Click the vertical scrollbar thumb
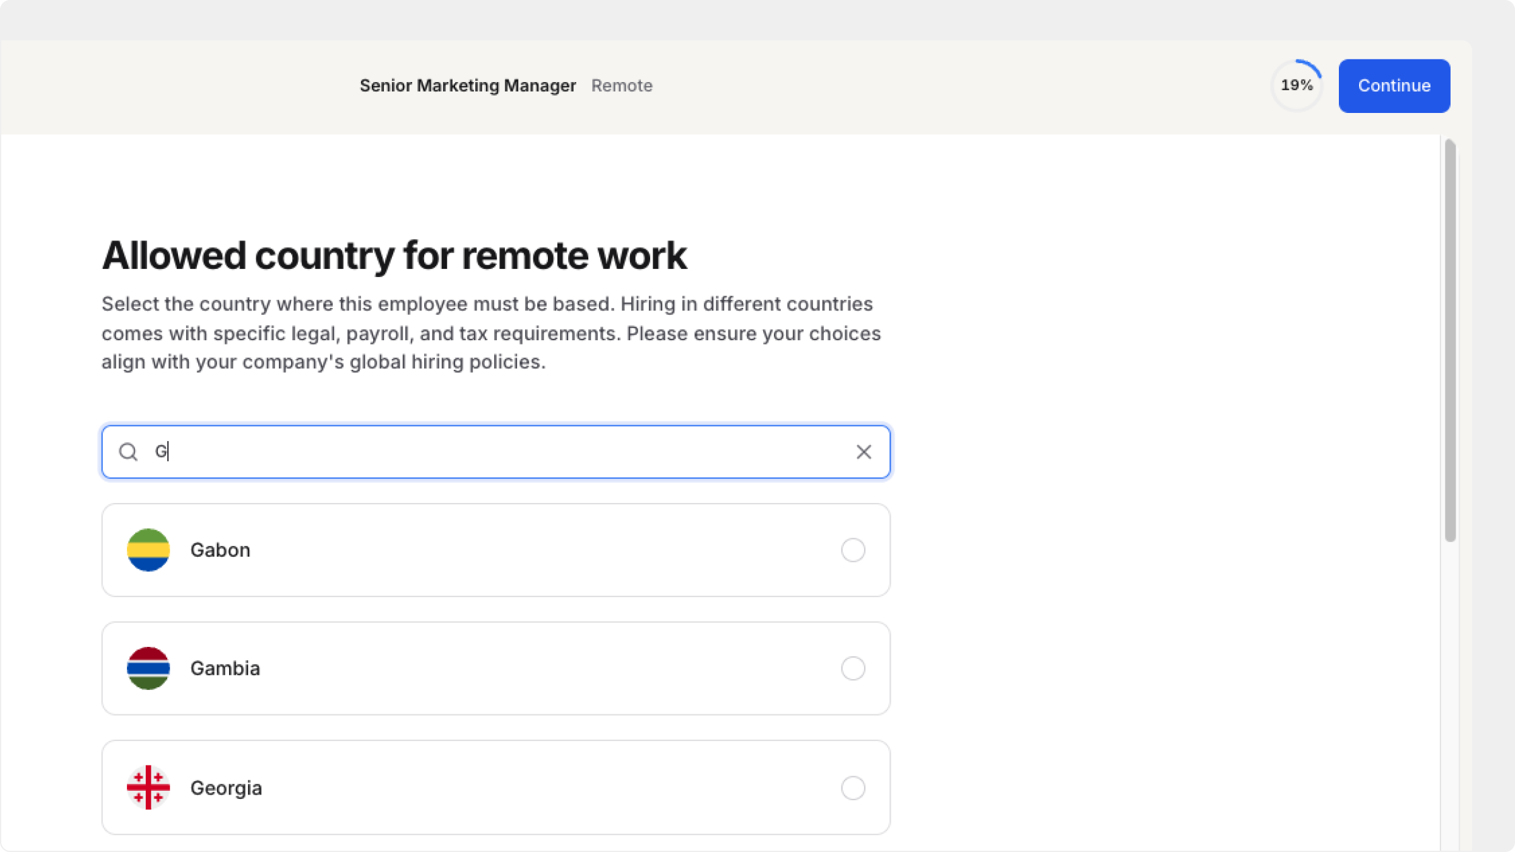This screenshot has height=852, width=1515. 1450,341
